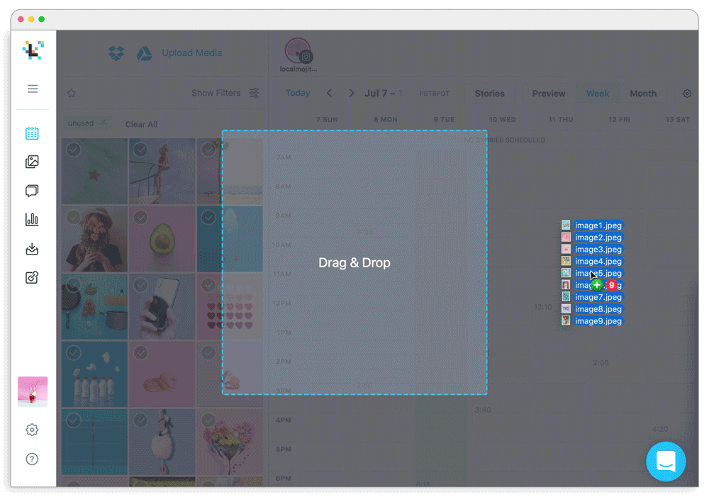Viewport: 709px width, 497px height.
Task: Click image1.jpeg in dragged file list
Action: click(x=598, y=225)
